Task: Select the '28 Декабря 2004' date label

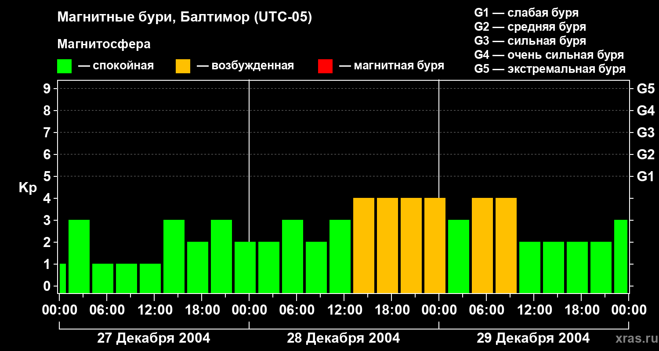Action: [x=343, y=338]
